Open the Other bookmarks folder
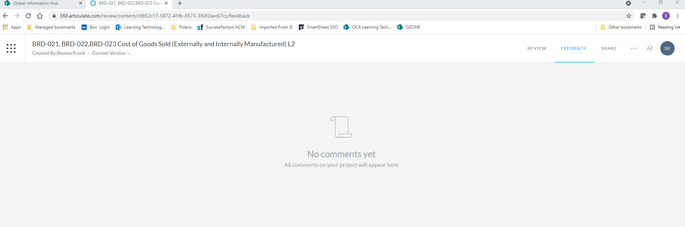 (x=621, y=27)
